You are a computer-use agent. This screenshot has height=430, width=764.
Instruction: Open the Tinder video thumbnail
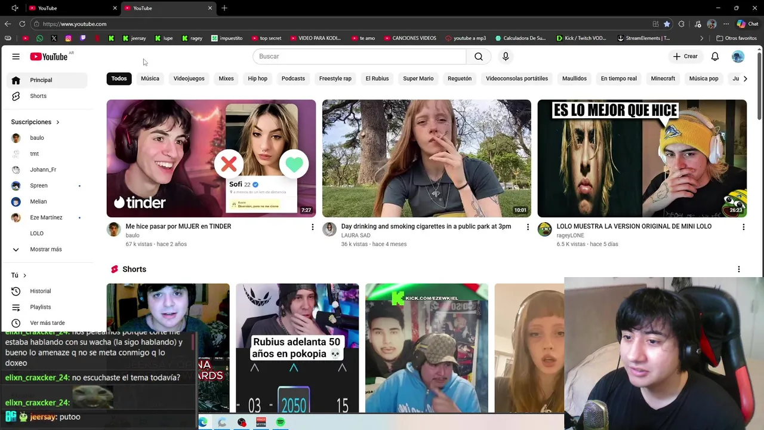click(x=211, y=158)
